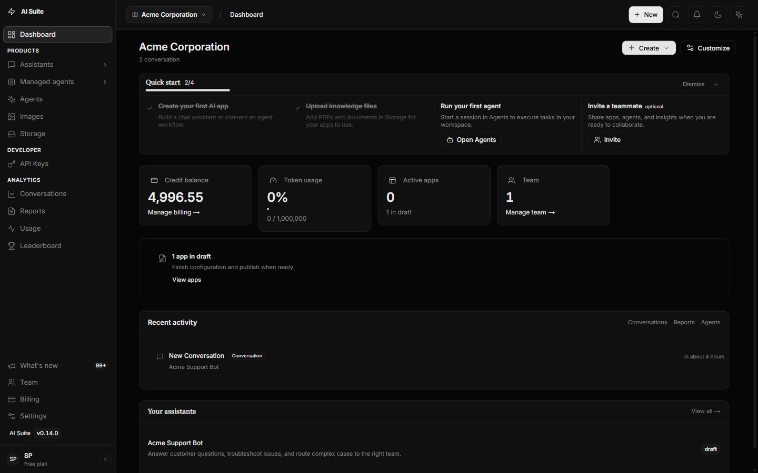Click the What's new megaphone icon

pyautogui.click(x=12, y=366)
